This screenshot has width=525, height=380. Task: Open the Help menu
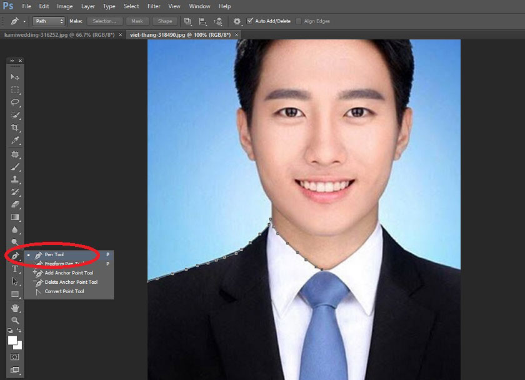(x=224, y=6)
